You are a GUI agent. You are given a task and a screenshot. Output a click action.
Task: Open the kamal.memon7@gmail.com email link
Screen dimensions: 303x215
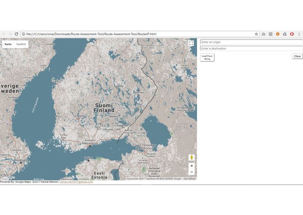click(76, 182)
